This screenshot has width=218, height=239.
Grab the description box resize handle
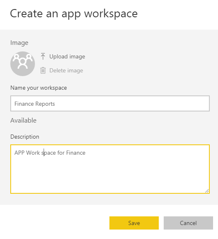point(207,191)
